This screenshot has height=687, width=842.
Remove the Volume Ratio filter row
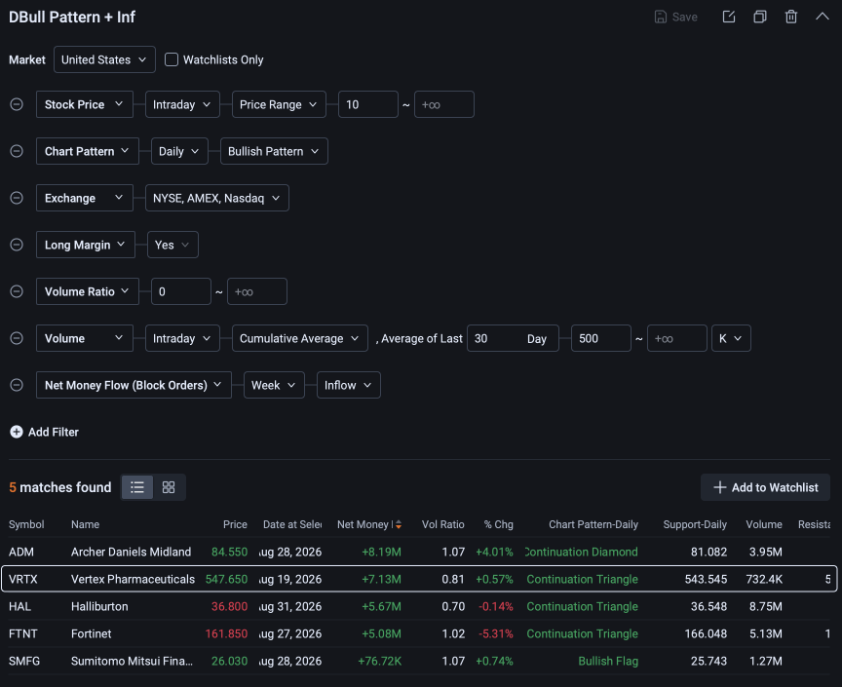(x=17, y=291)
